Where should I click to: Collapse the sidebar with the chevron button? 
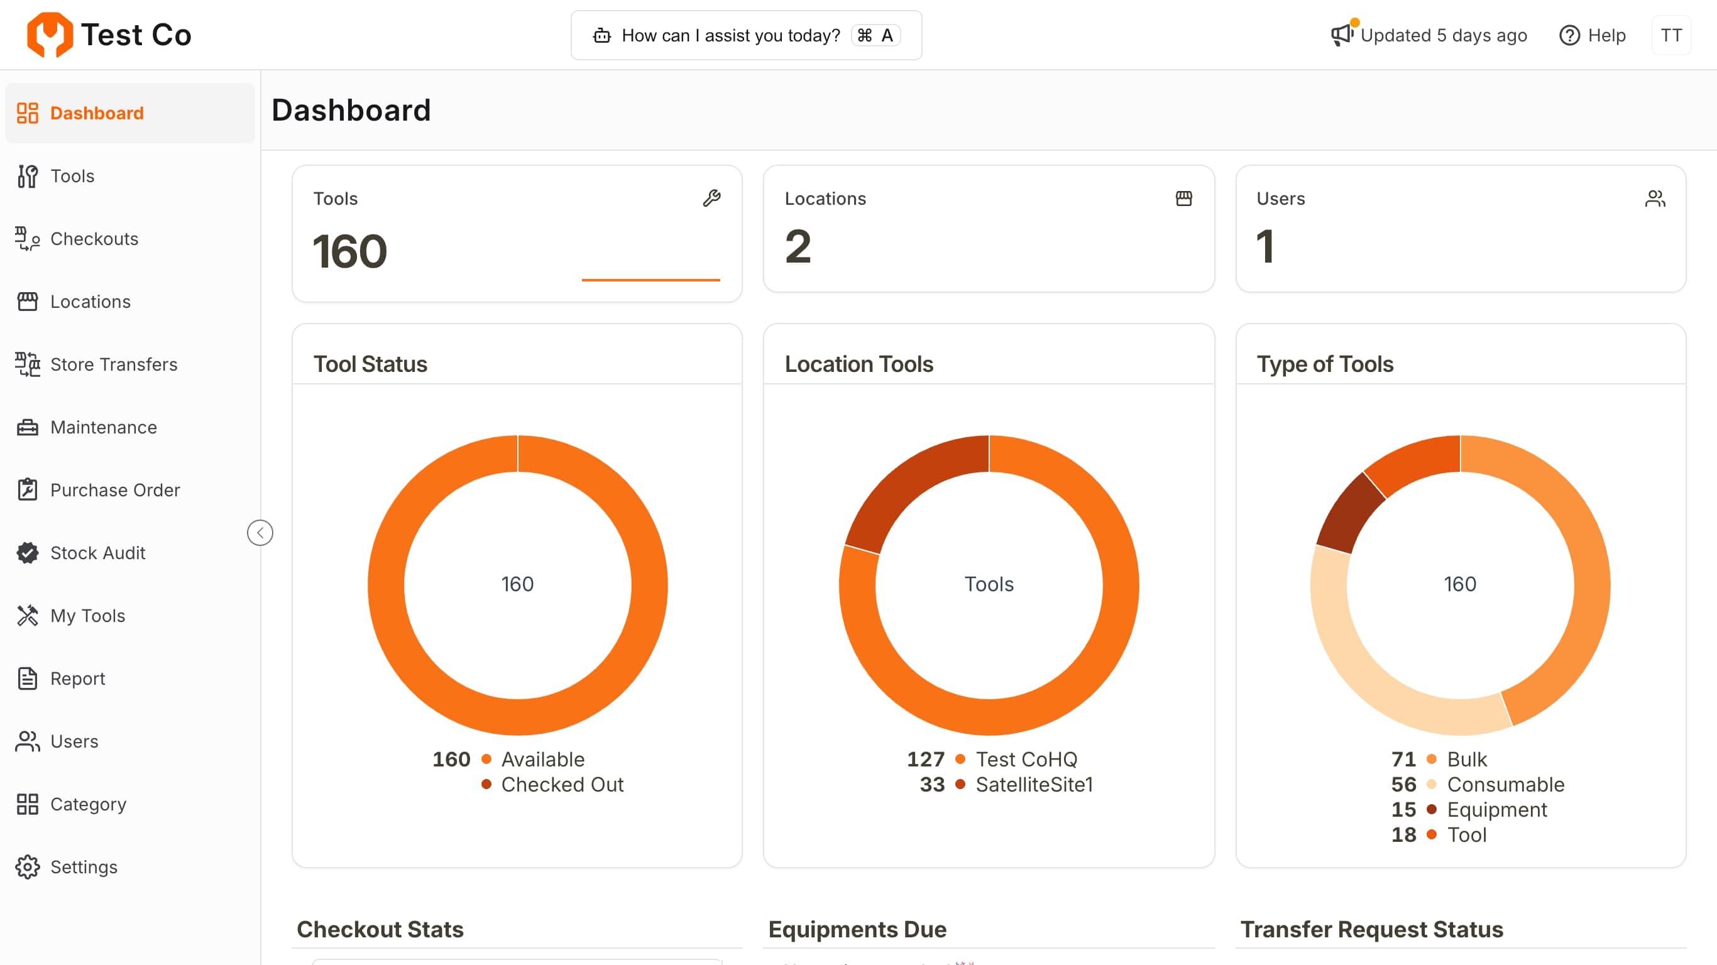coord(260,533)
